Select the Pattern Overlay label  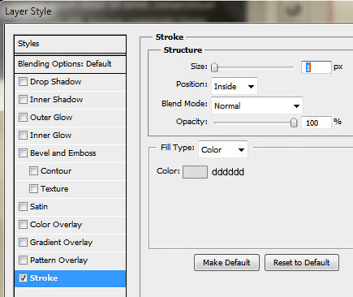[58, 260]
